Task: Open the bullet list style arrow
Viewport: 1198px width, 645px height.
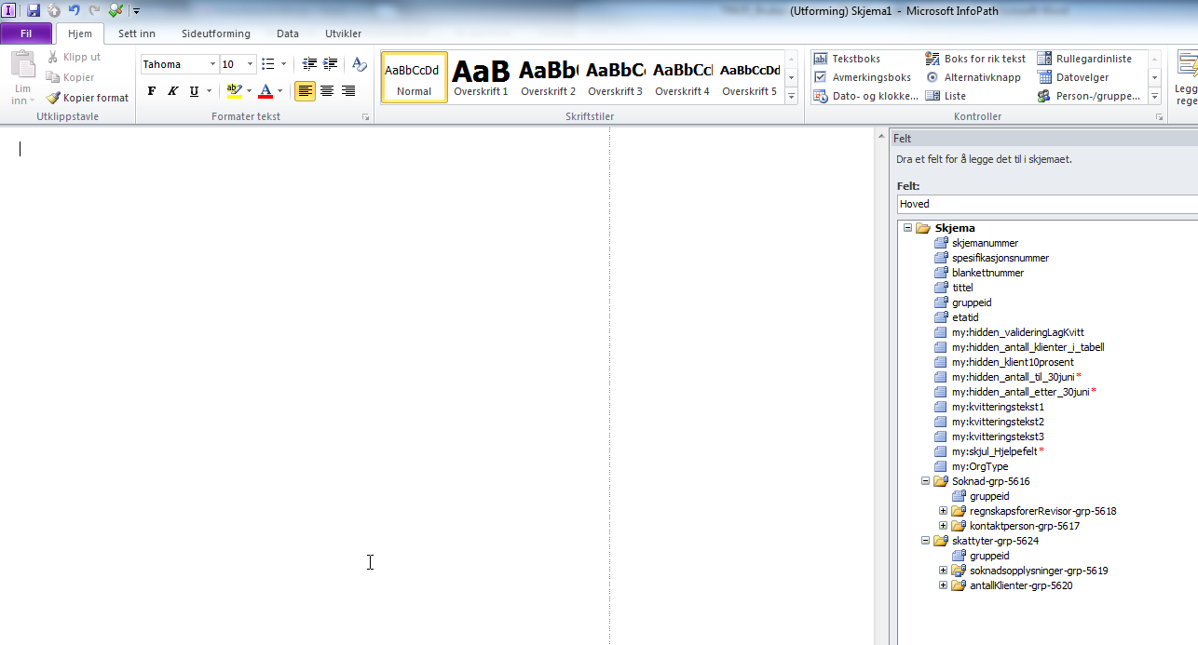Action: (283, 64)
